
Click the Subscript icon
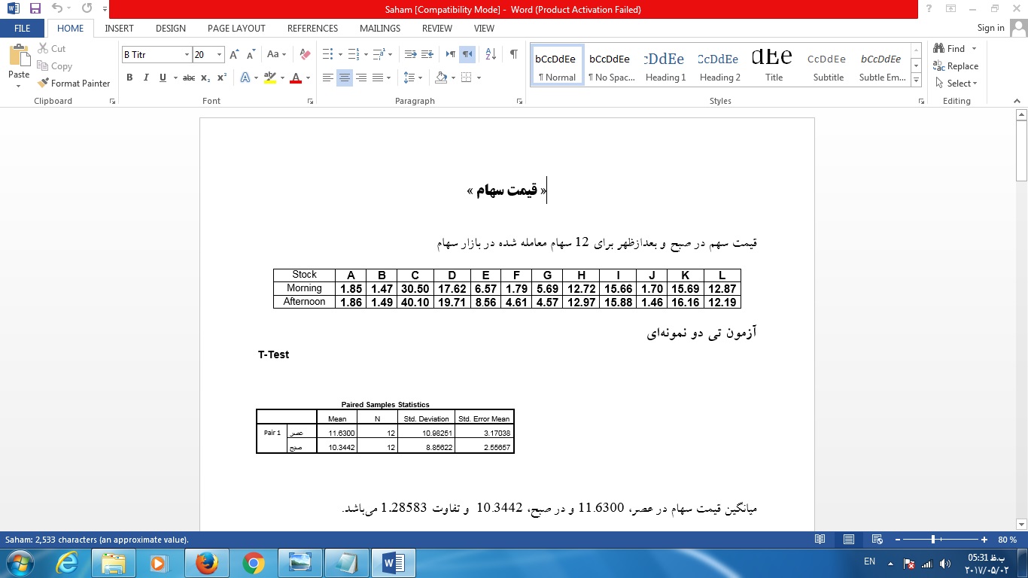[x=204, y=78]
